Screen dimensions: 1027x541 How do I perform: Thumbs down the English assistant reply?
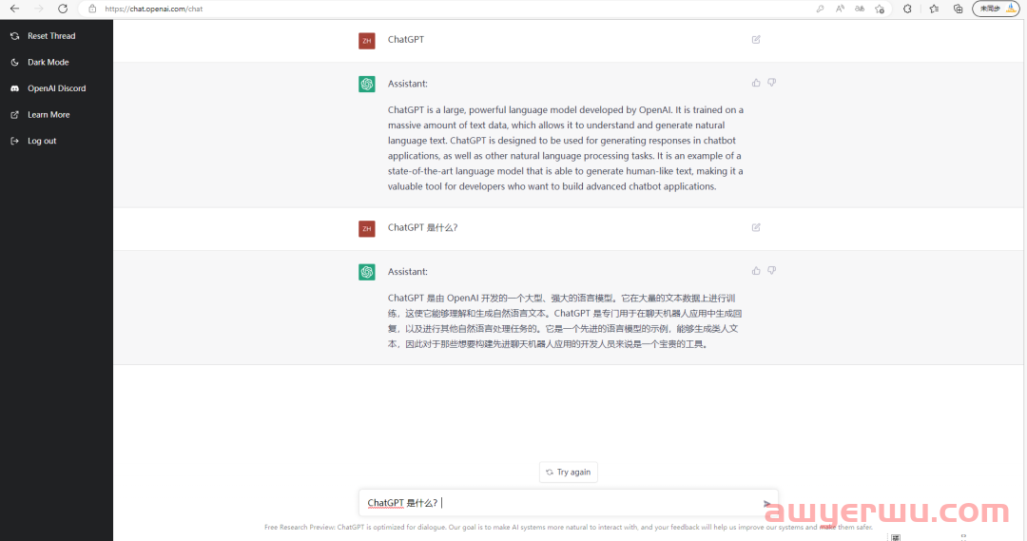[x=771, y=83]
